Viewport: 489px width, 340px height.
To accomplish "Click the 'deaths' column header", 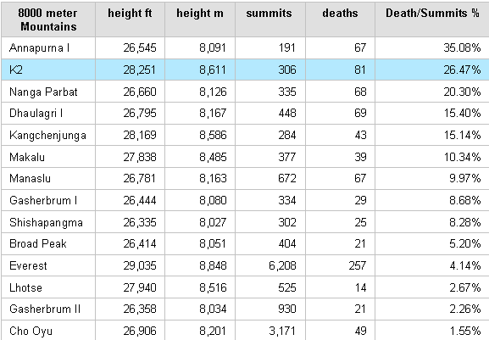I will 340,20.
